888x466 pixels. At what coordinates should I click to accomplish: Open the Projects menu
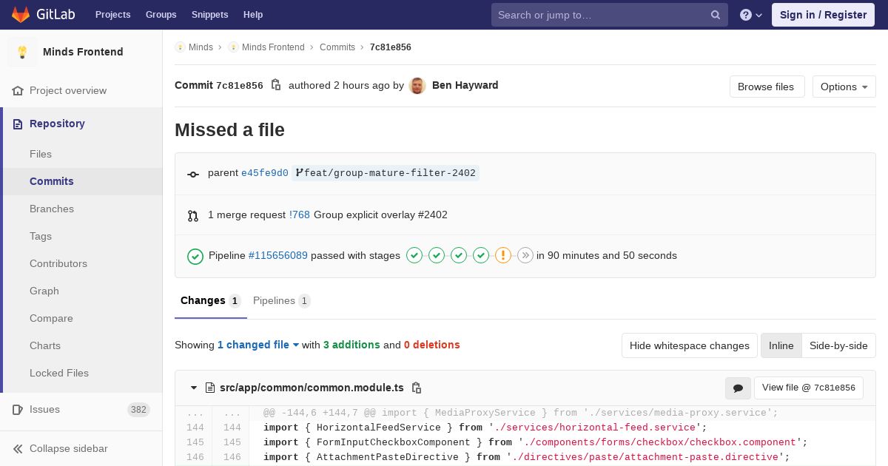[x=112, y=15]
